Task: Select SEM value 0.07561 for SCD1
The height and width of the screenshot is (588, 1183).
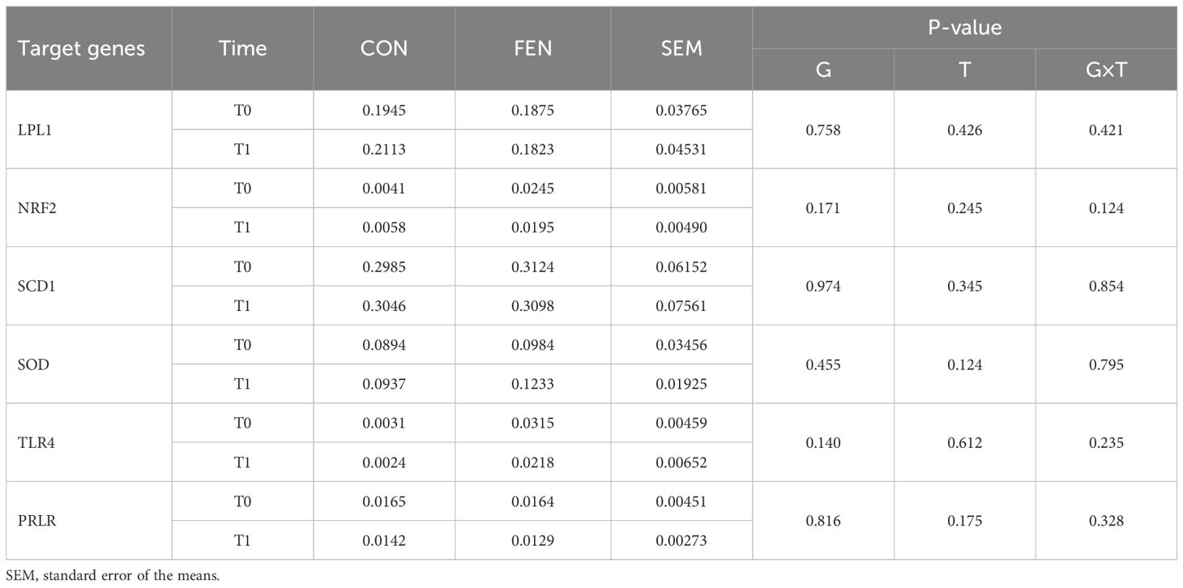Action: 681,306
